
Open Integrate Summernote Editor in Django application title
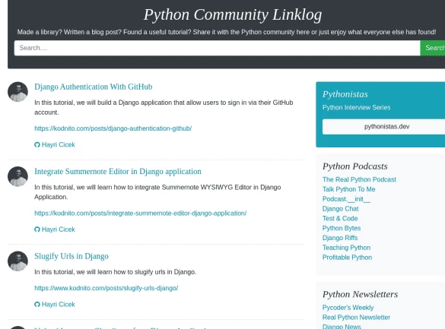pos(118,172)
